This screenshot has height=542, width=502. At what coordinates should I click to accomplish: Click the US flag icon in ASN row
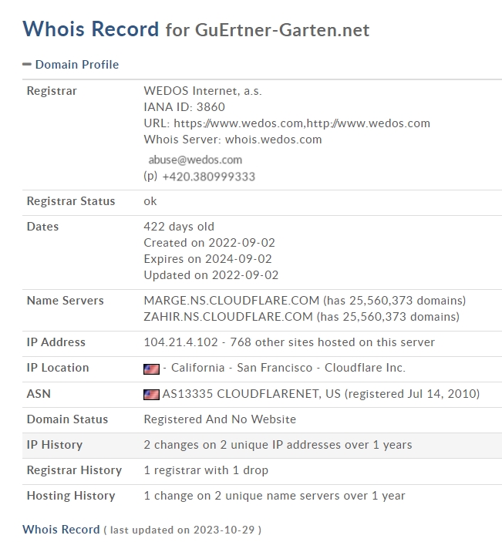point(151,395)
